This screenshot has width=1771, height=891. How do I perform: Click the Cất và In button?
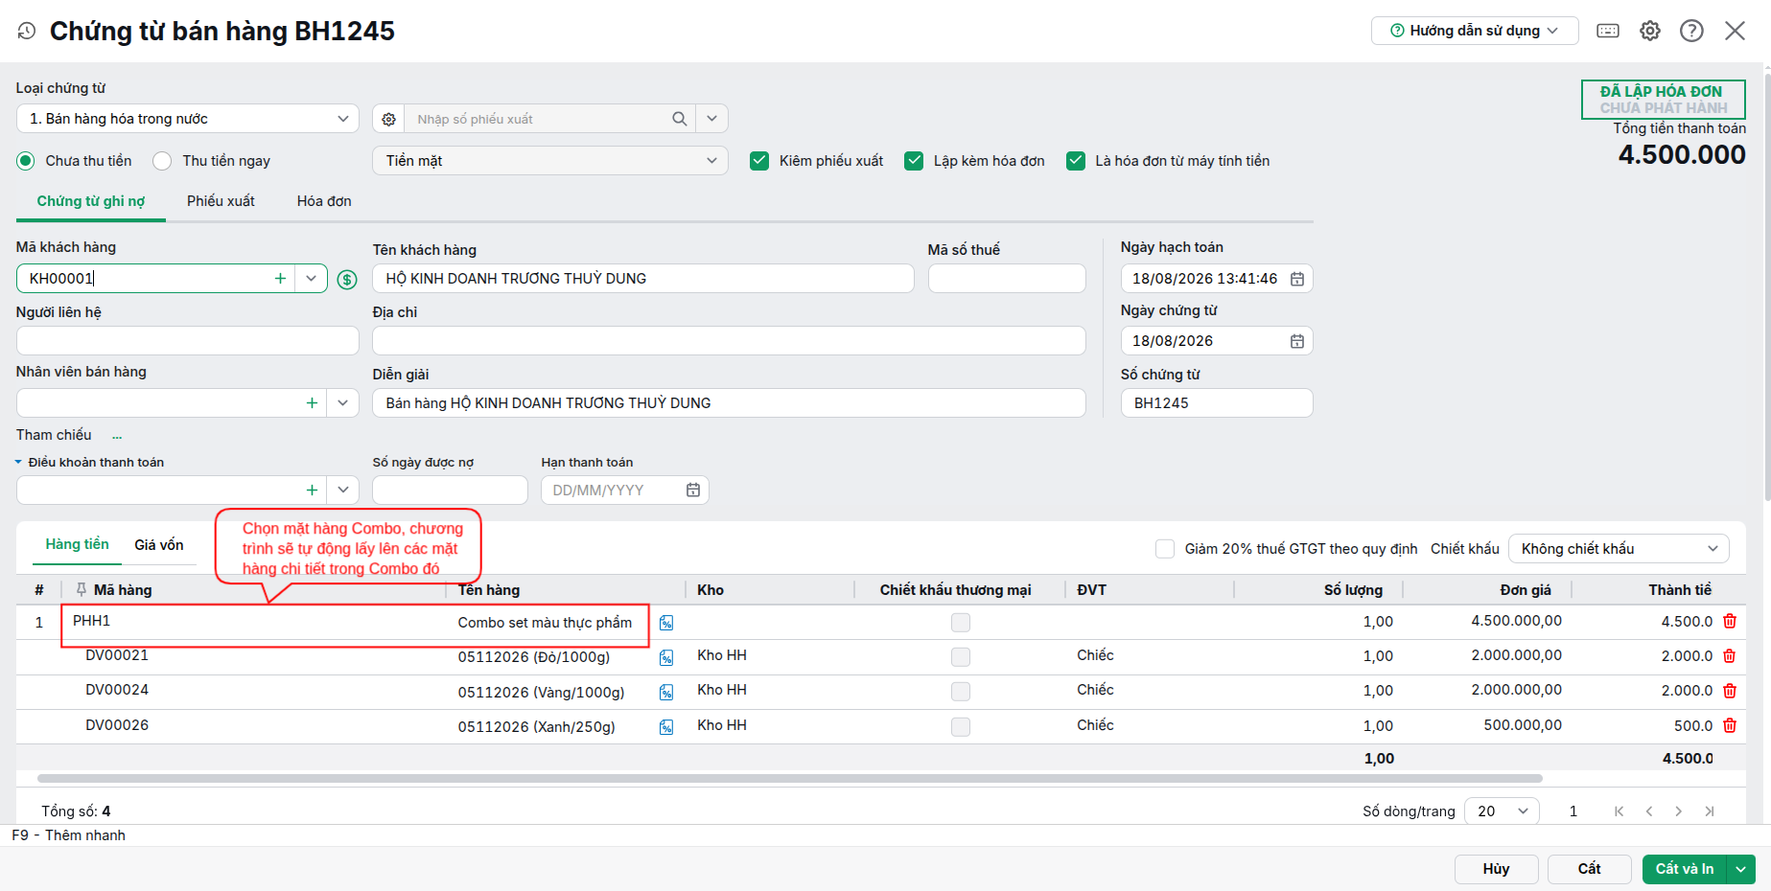pos(1685,869)
